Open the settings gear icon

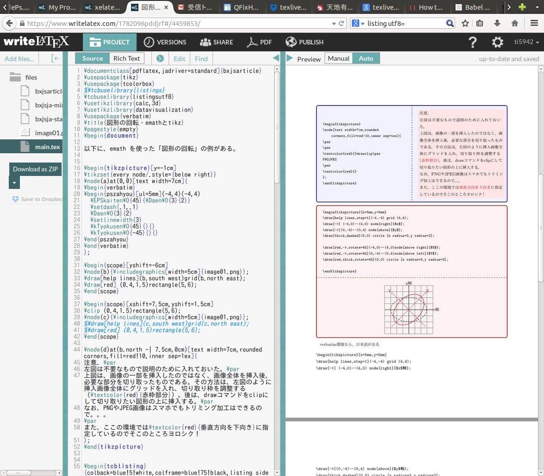(x=498, y=42)
